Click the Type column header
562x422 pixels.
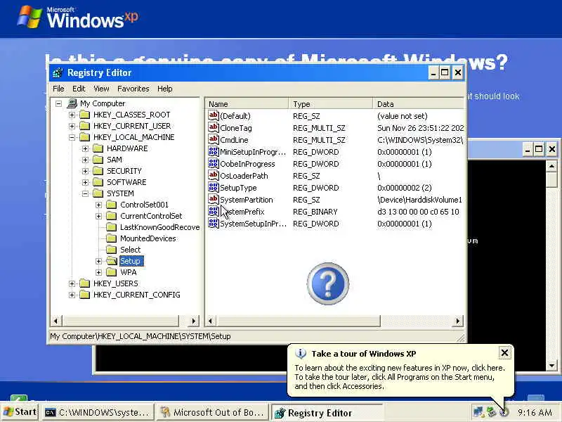(331, 104)
